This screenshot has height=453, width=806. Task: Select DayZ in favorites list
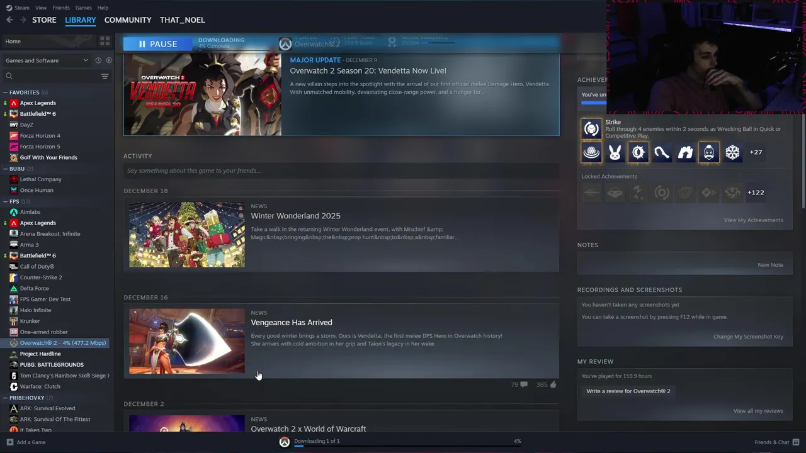point(26,125)
